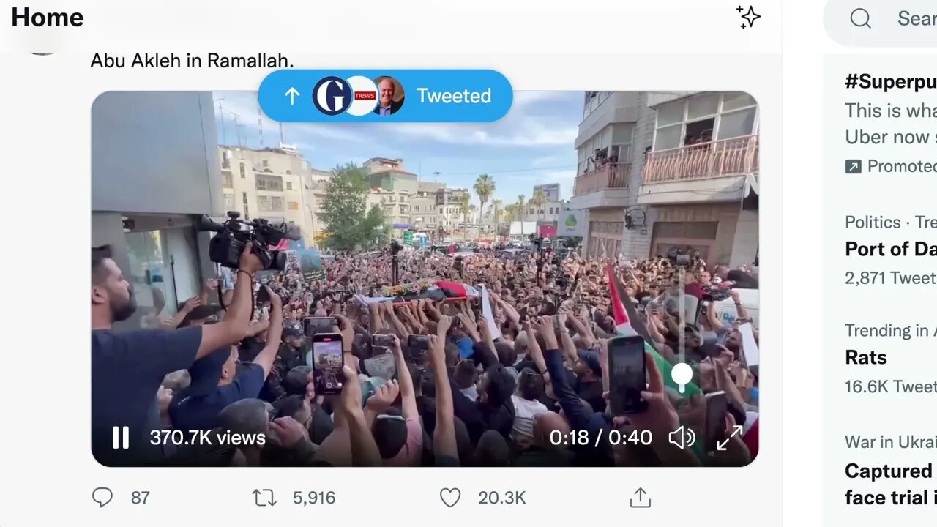Image resolution: width=937 pixels, height=527 pixels.
Task: Click the Guardian avatar in Tweeted pill
Action: (332, 96)
